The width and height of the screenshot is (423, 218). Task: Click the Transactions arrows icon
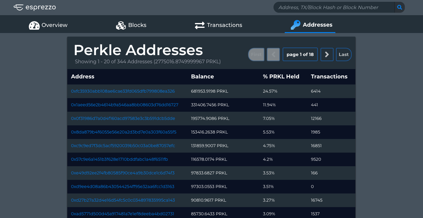click(x=200, y=25)
